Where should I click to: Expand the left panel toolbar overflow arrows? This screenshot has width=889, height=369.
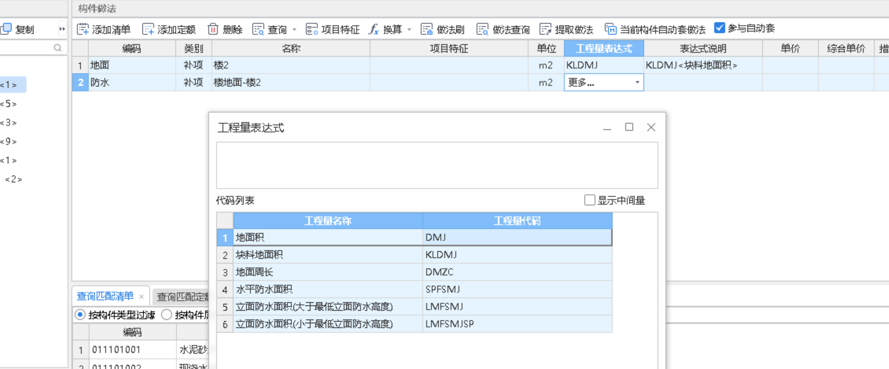pos(62,29)
